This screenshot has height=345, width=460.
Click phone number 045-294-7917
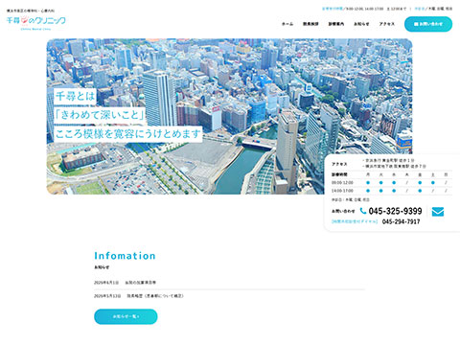point(401,221)
